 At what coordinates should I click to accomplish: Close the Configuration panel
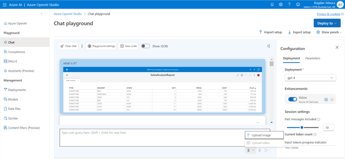[x=337, y=47]
